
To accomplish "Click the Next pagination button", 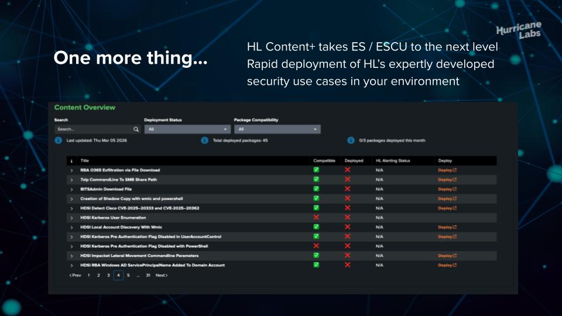I will coord(162,275).
